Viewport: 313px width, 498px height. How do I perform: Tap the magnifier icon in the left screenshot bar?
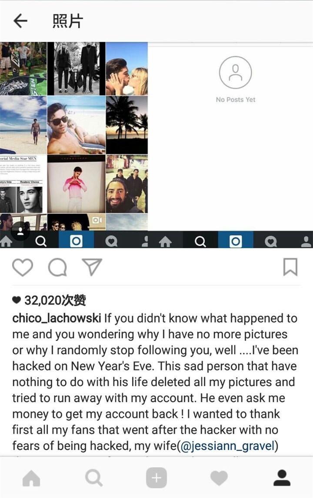40,241
